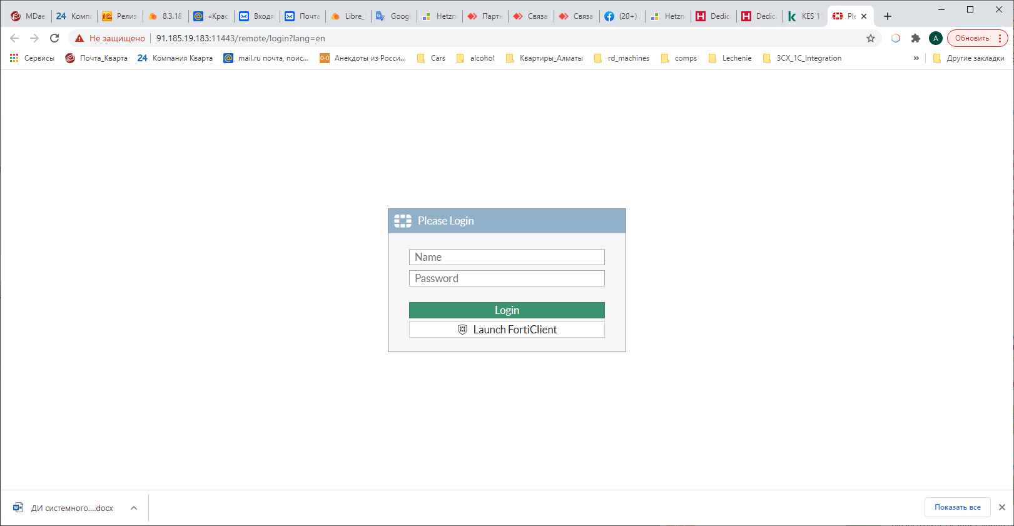Image resolution: width=1014 pixels, height=526 pixels.
Task: Open the comps bookmark folder
Action: pos(679,58)
